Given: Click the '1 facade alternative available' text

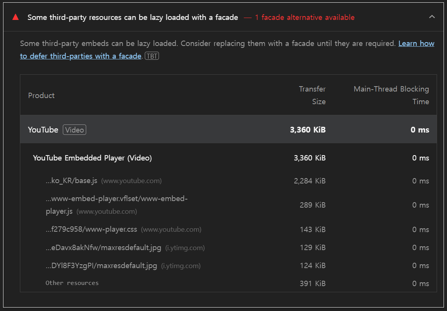Looking at the screenshot, I should click(x=305, y=17).
